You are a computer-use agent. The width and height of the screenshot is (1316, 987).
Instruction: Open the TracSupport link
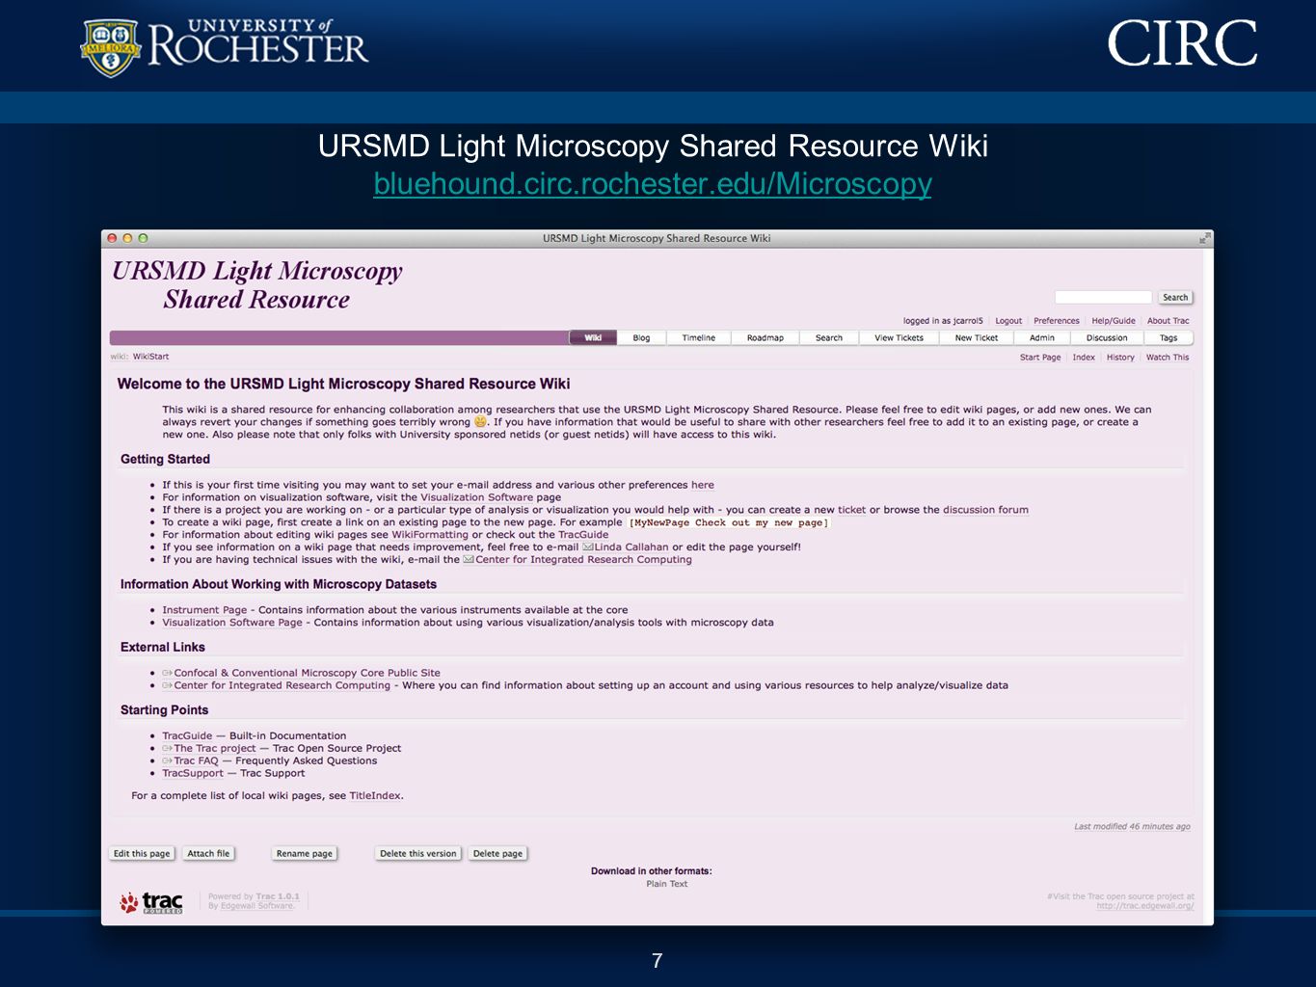click(193, 773)
